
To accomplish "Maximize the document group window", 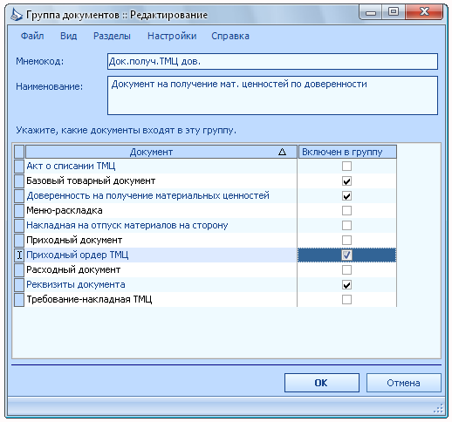I will click(394, 12).
